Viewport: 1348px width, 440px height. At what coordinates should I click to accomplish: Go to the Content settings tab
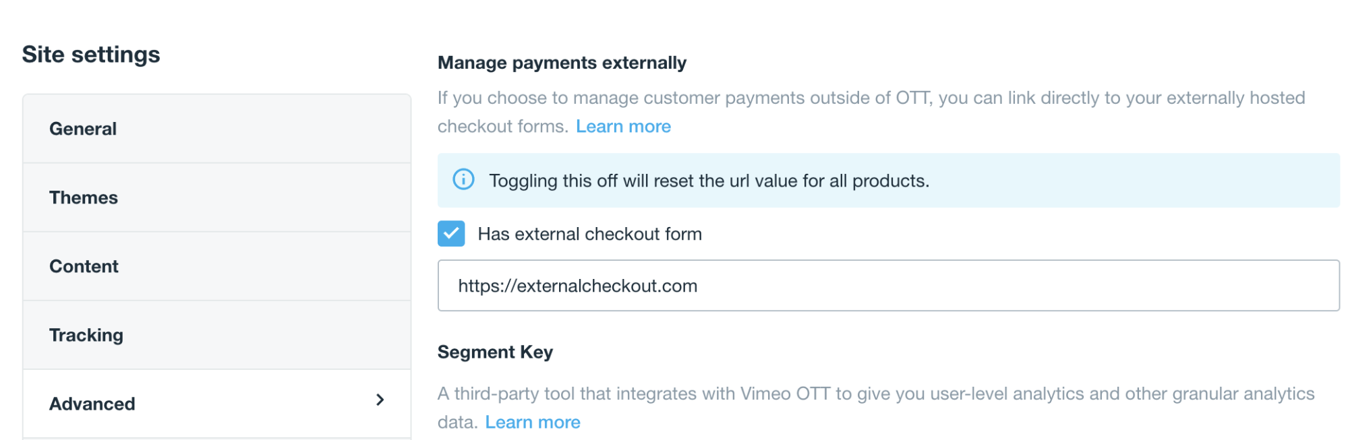[84, 266]
